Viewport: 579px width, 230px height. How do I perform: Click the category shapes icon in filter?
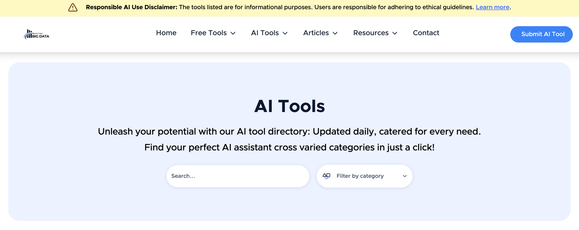[x=326, y=176]
